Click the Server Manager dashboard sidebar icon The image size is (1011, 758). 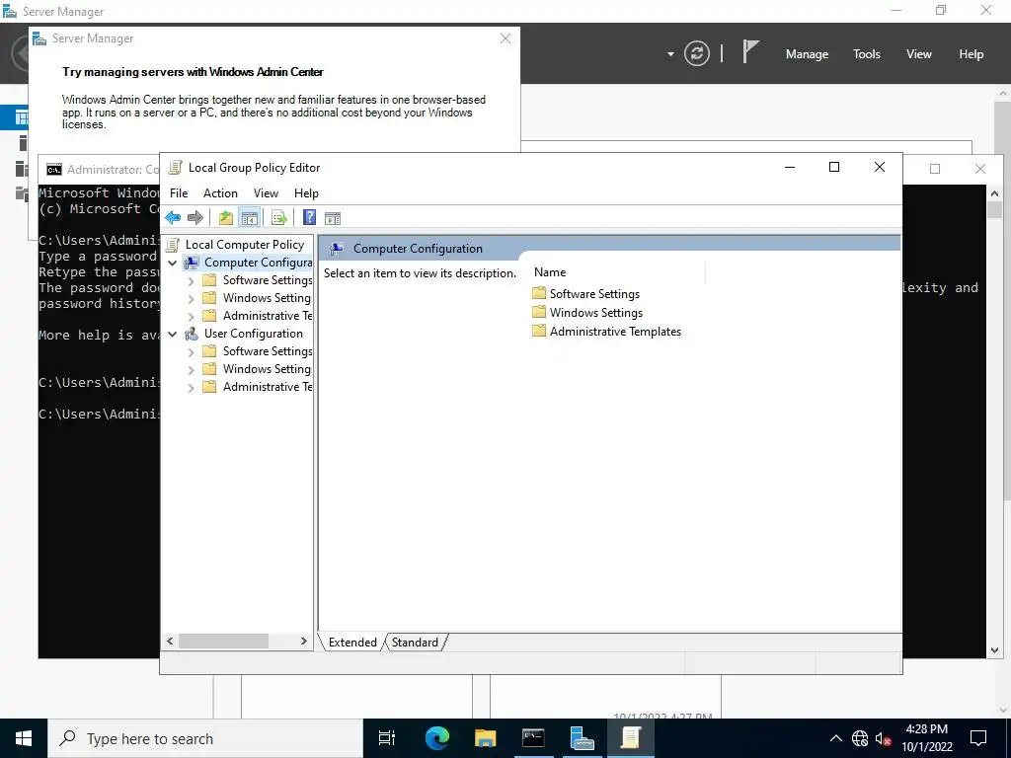pyautogui.click(x=22, y=117)
